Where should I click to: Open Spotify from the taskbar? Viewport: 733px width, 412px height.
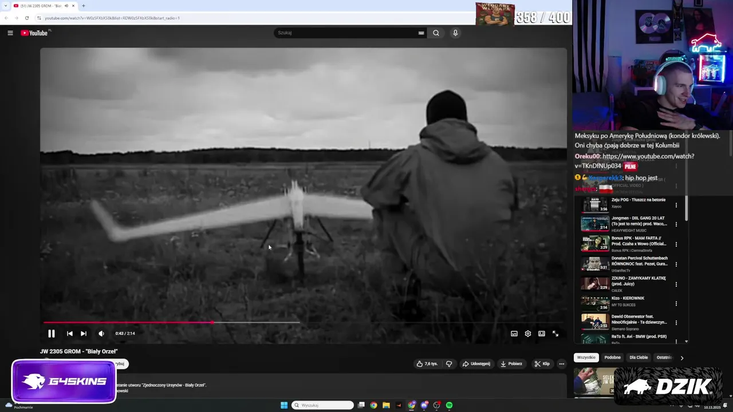(450, 405)
